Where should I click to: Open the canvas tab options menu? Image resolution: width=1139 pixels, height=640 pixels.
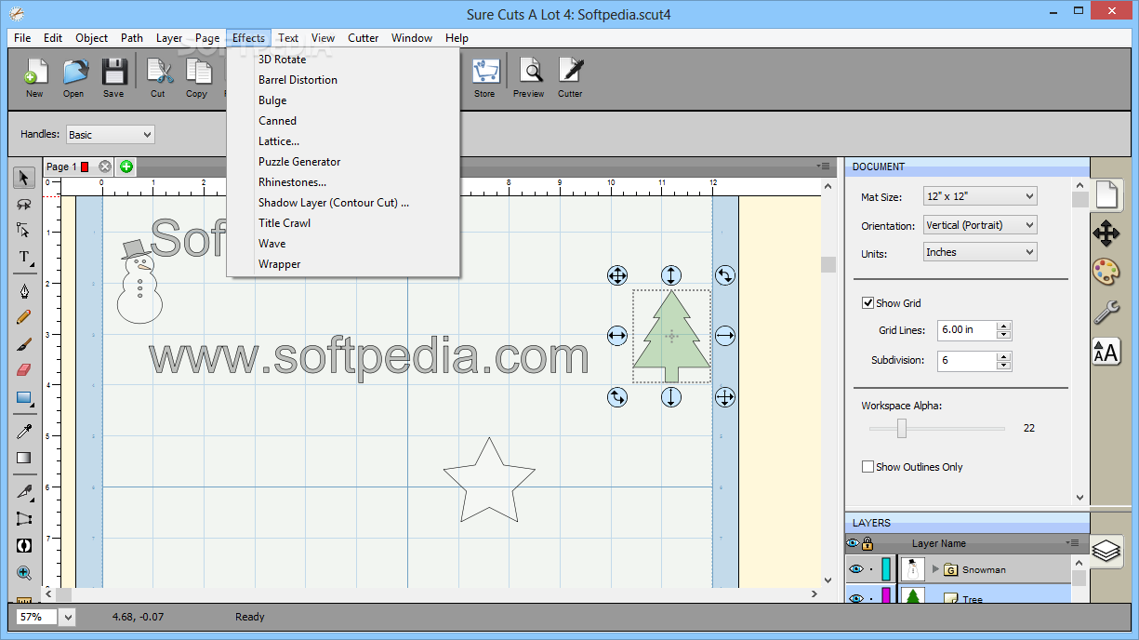click(x=824, y=166)
